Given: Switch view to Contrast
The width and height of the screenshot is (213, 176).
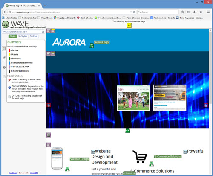Looking at the screenshot, I should 33,36.
